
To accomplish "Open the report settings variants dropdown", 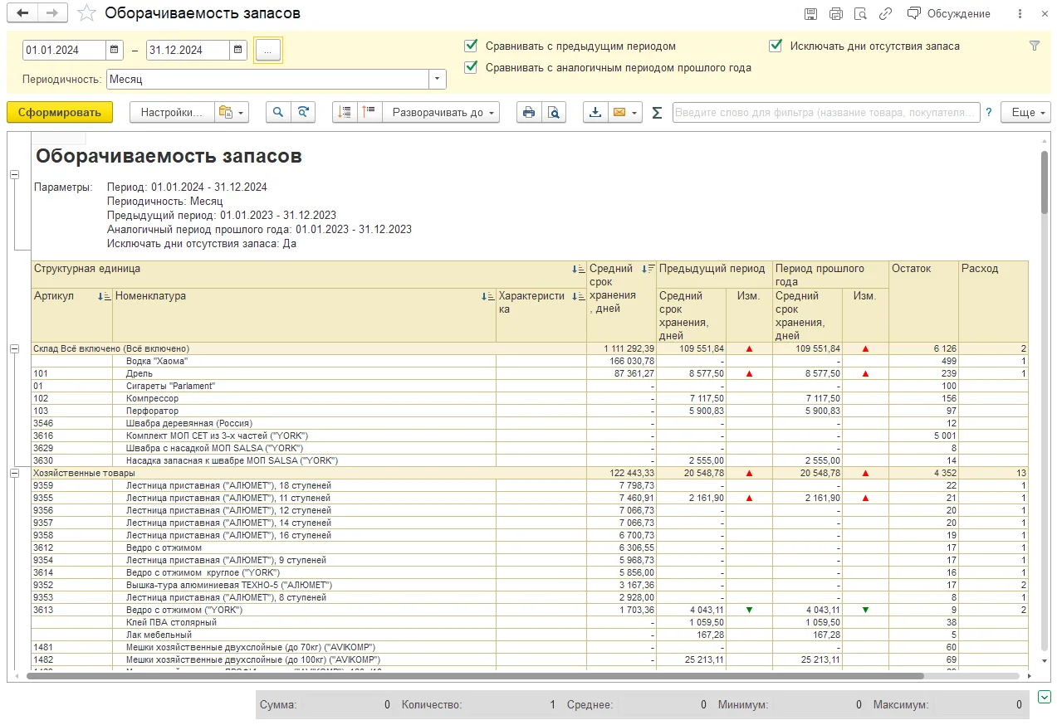I will [x=232, y=113].
